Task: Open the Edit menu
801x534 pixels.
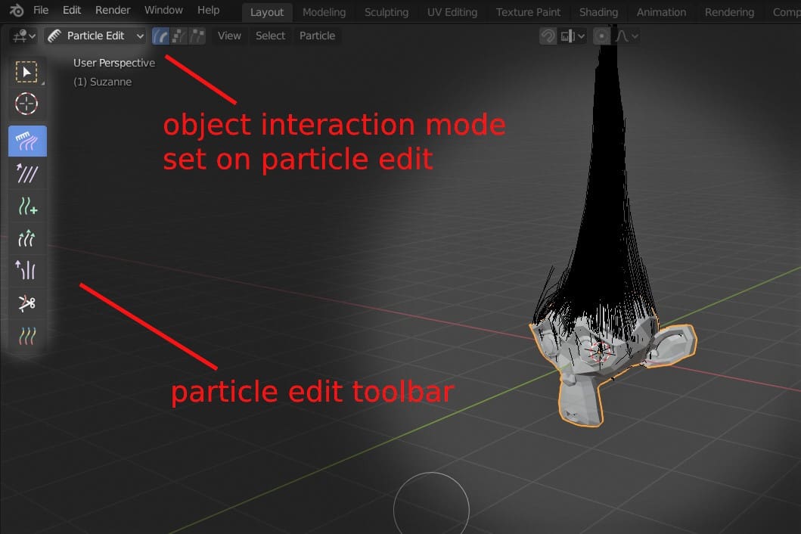Action: (x=72, y=11)
